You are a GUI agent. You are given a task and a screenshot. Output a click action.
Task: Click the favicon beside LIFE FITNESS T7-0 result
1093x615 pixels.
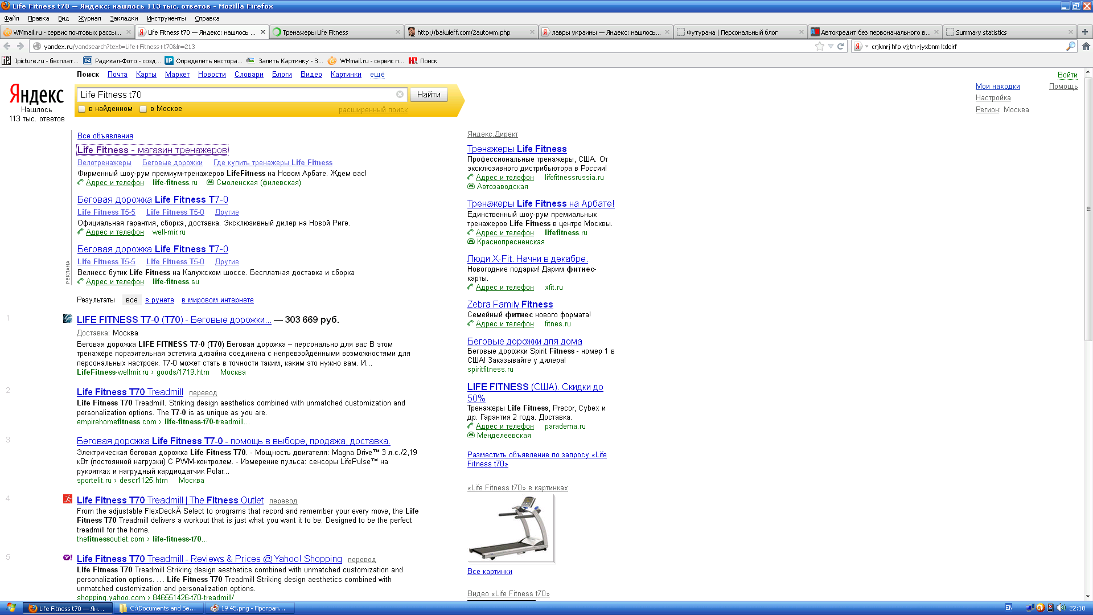[x=68, y=318]
